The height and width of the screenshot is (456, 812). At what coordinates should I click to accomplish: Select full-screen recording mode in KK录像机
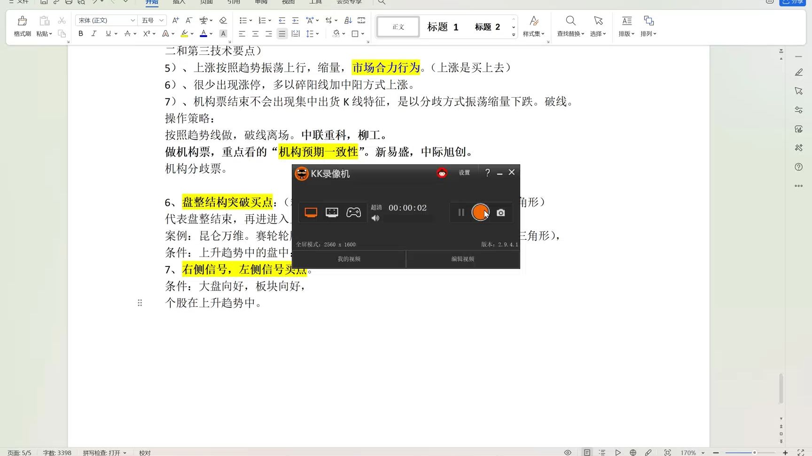coord(311,212)
